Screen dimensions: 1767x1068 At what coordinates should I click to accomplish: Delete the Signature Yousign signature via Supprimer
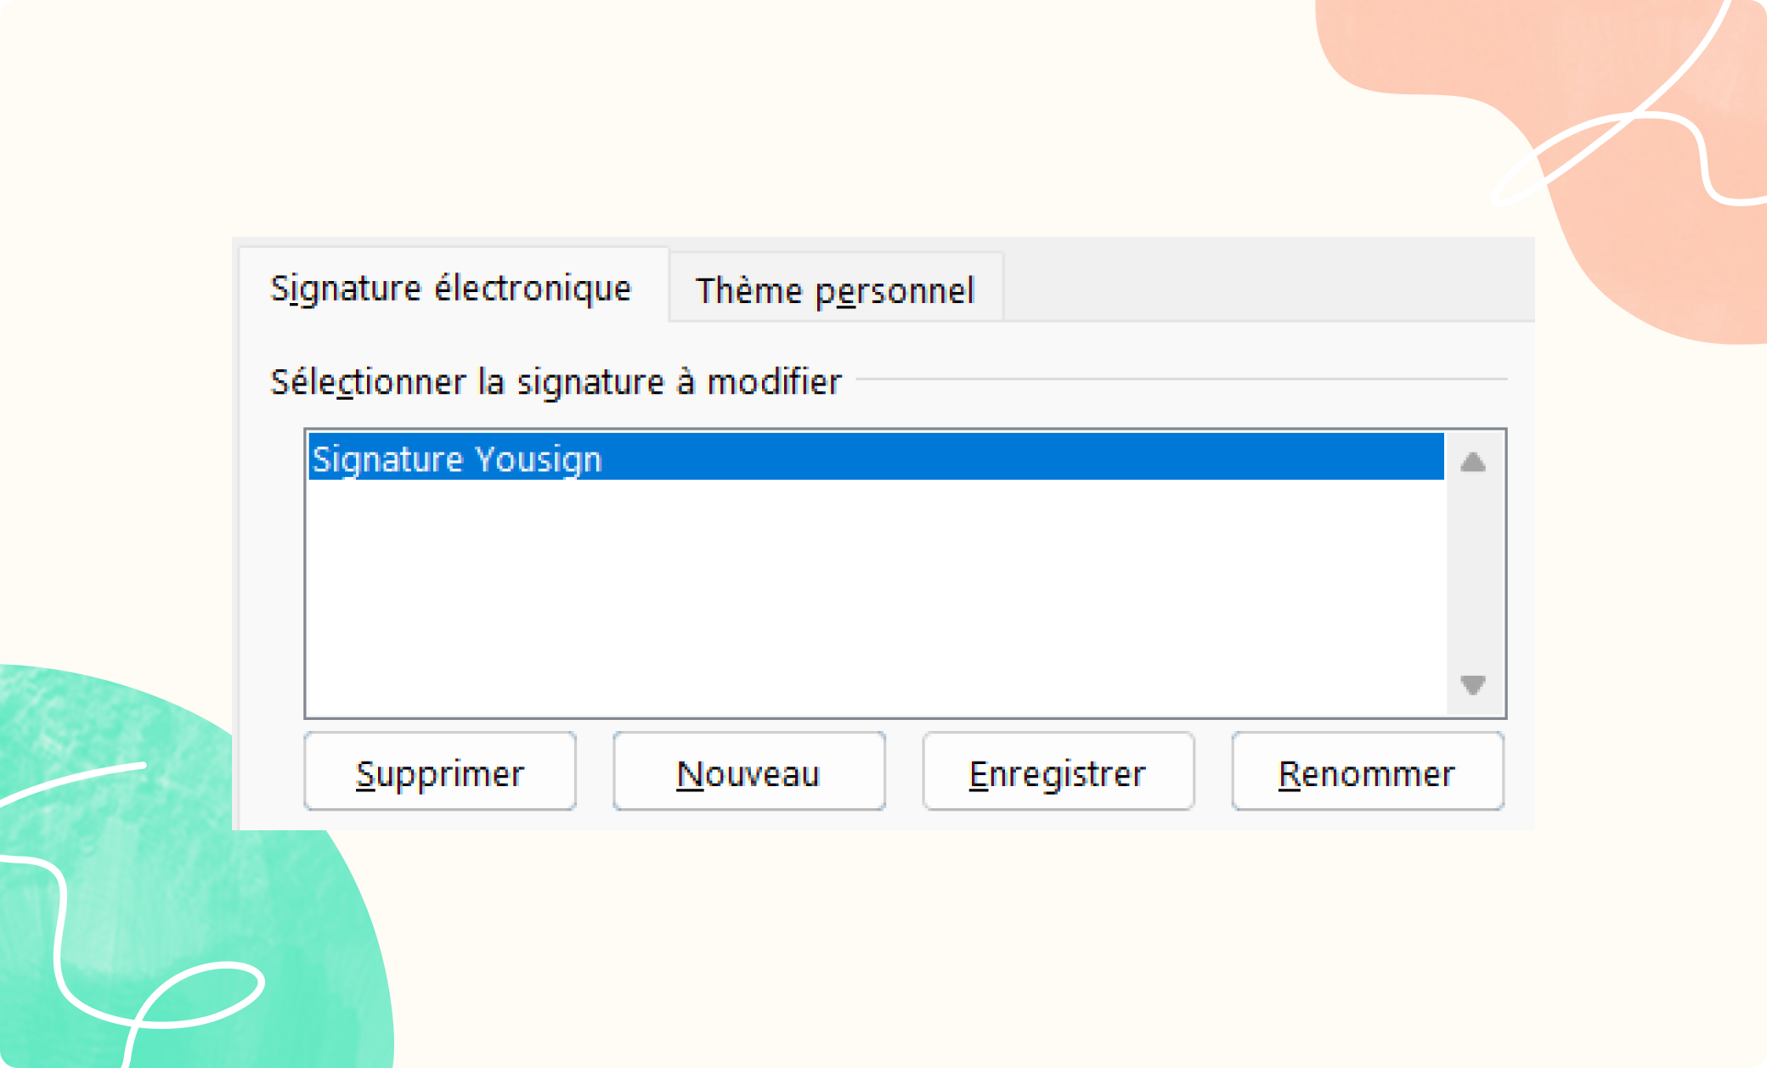click(439, 772)
